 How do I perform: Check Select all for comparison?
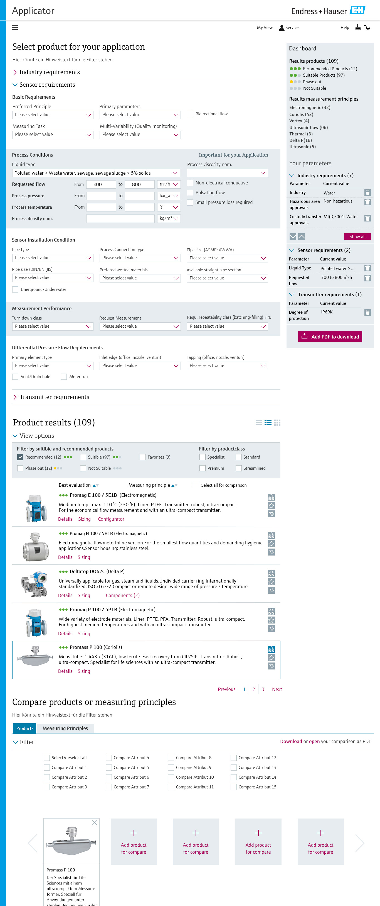click(x=196, y=485)
